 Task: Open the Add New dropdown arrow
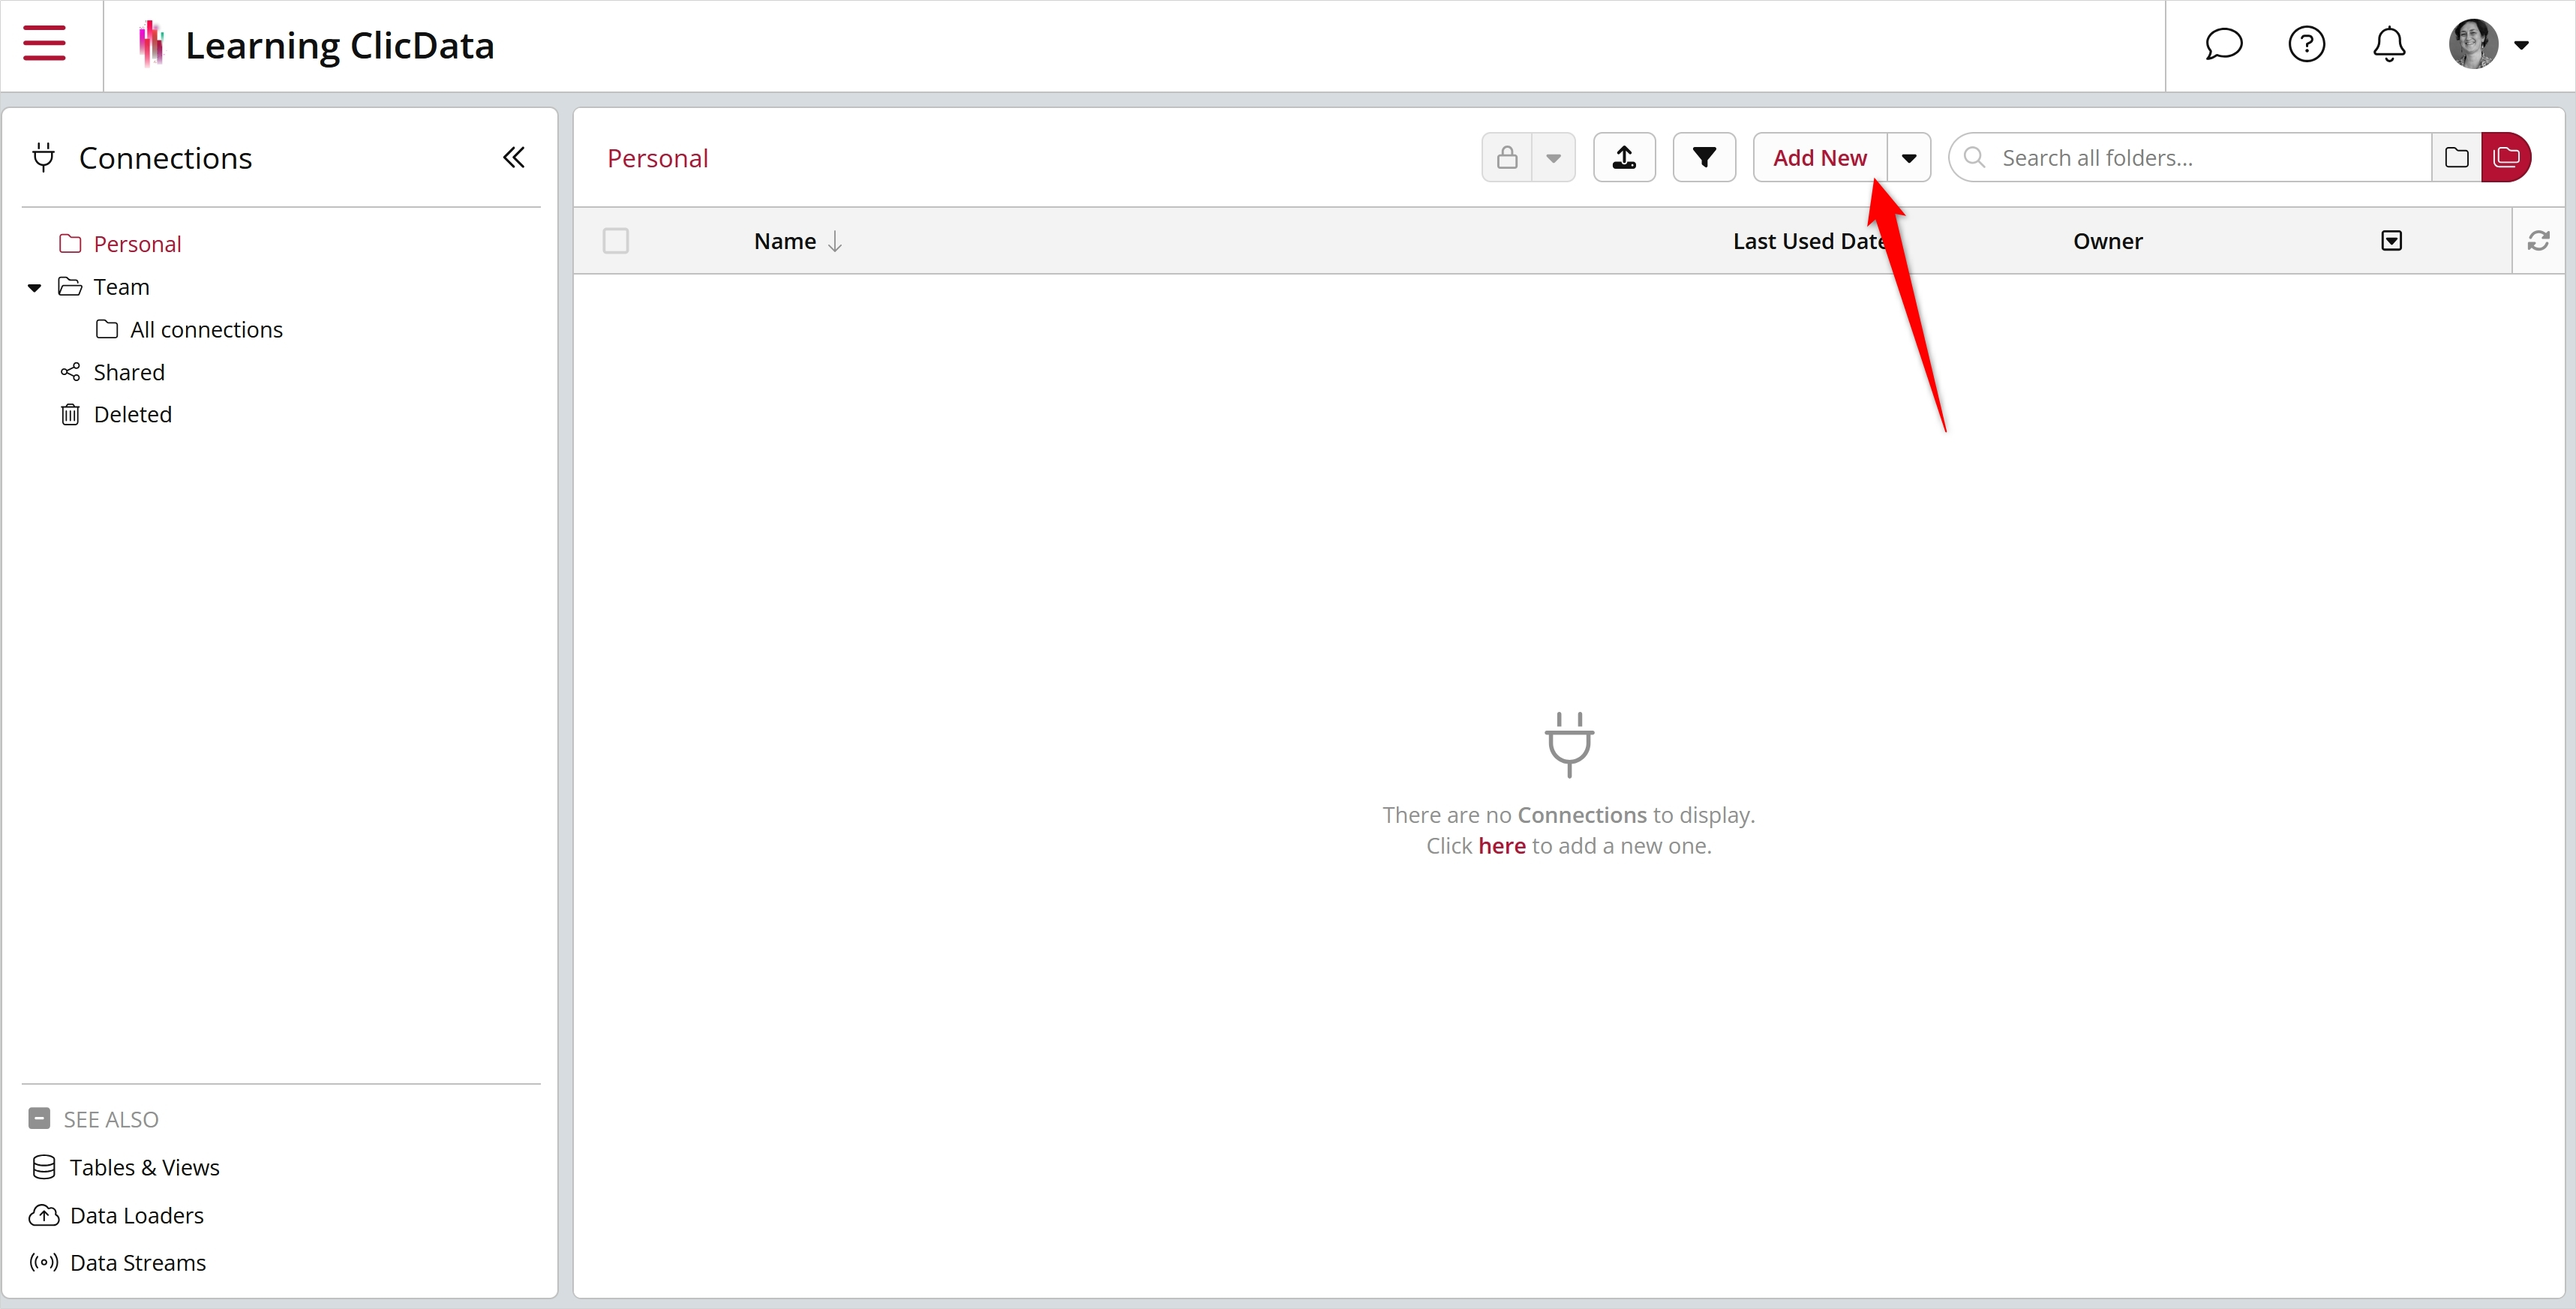1908,157
